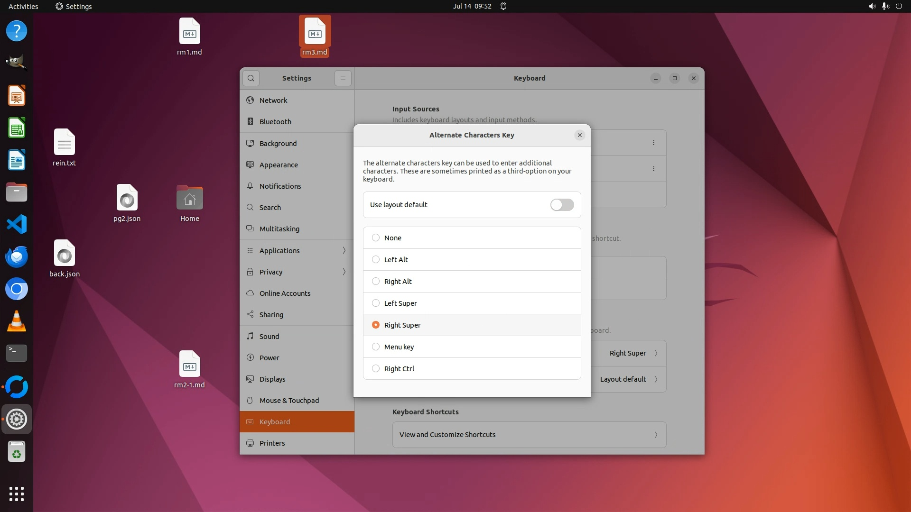This screenshot has width=911, height=512.
Task: Launch VLC media player from dock
Action: click(x=17, y=321)
